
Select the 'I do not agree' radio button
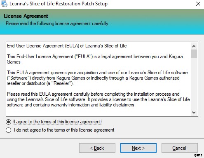coord(9,130)
